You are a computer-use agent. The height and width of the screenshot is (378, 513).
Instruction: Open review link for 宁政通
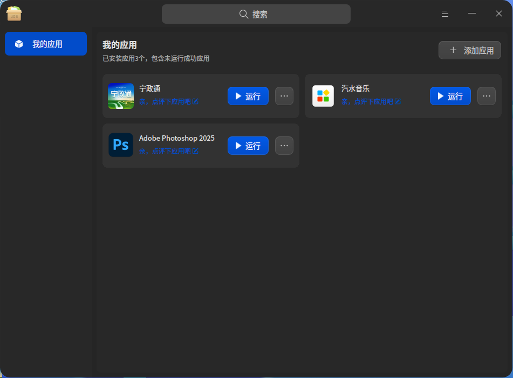click(169, 102)
